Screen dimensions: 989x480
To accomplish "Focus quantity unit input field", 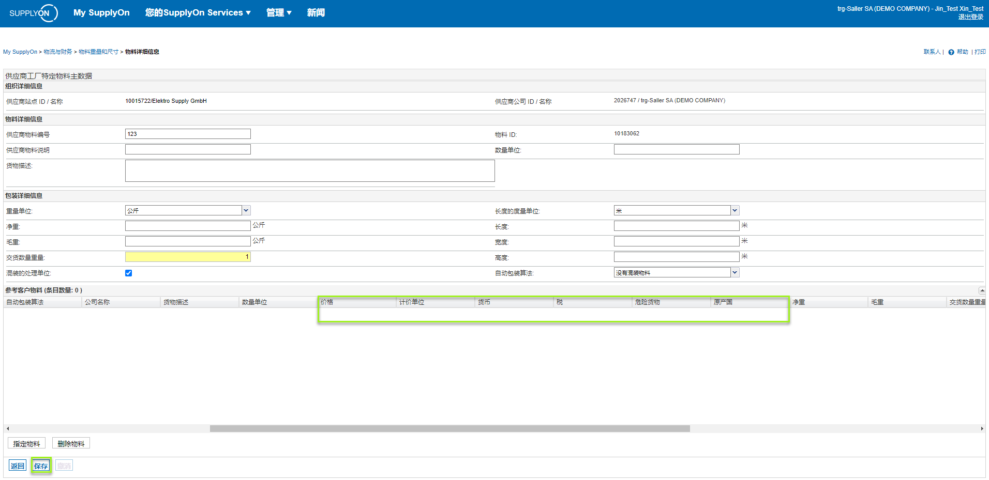I will (677, 149).
